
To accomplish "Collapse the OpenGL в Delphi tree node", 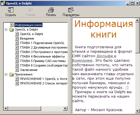I will 6,30.
